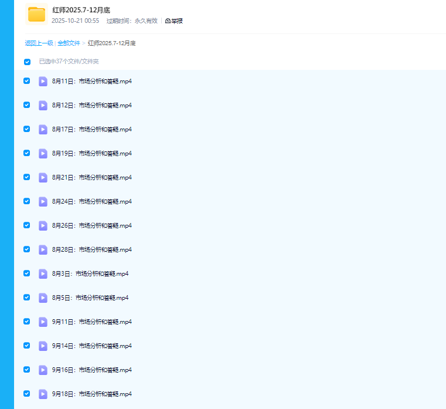The image size is (446, 409).
Task: Click the video icon for 9月16日 file
Action: coord(43,370)
